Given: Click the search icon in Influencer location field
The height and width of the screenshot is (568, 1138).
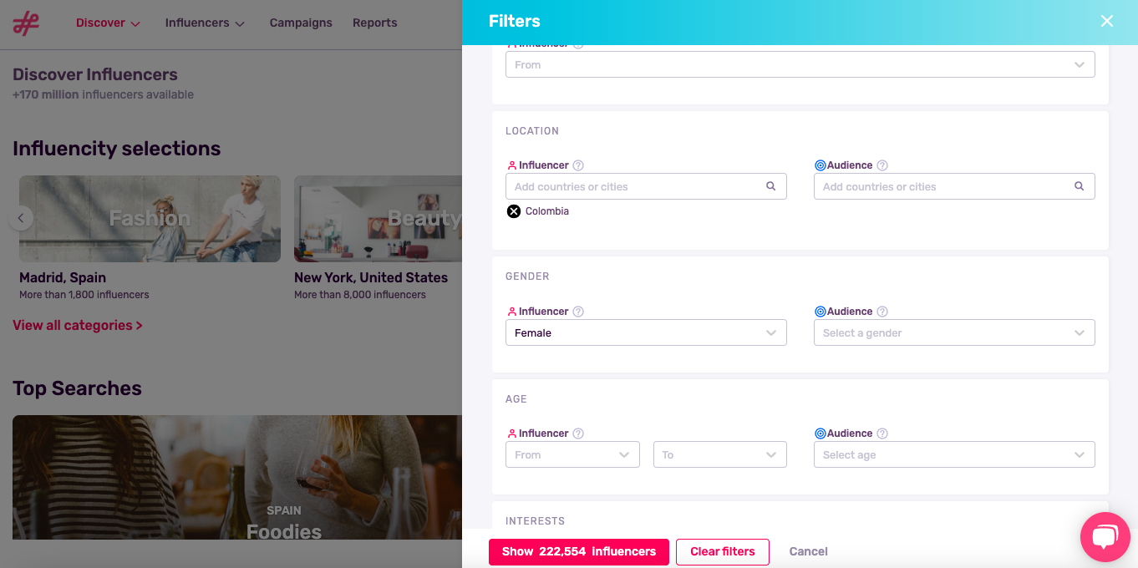Looking at the screenshot, I should click(x=770, y=186).
